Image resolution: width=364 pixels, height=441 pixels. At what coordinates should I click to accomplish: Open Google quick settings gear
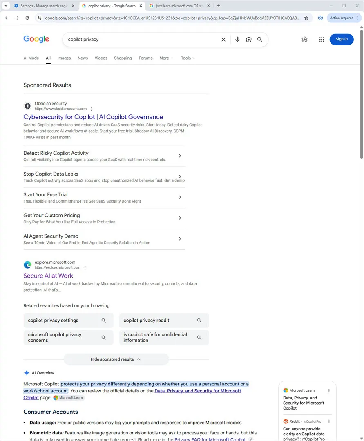tap(305, 39)
